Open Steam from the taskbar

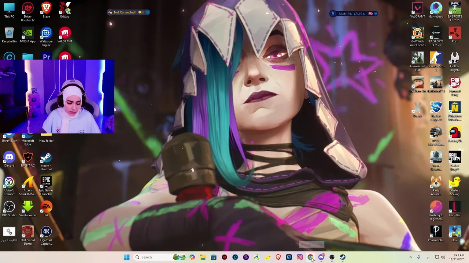[343, 257]
